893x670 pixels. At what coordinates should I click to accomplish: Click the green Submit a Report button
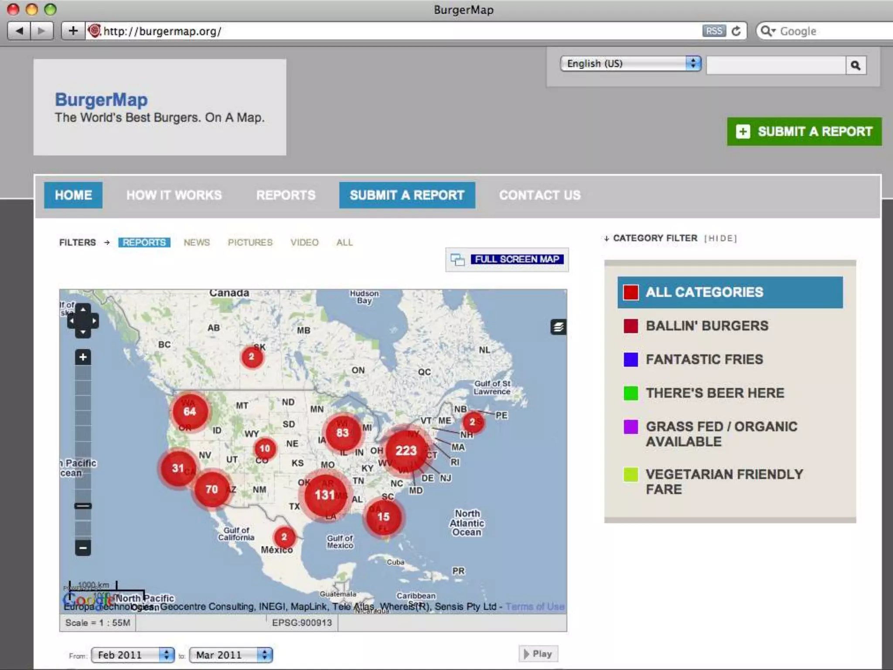click(x=804, y=131)
